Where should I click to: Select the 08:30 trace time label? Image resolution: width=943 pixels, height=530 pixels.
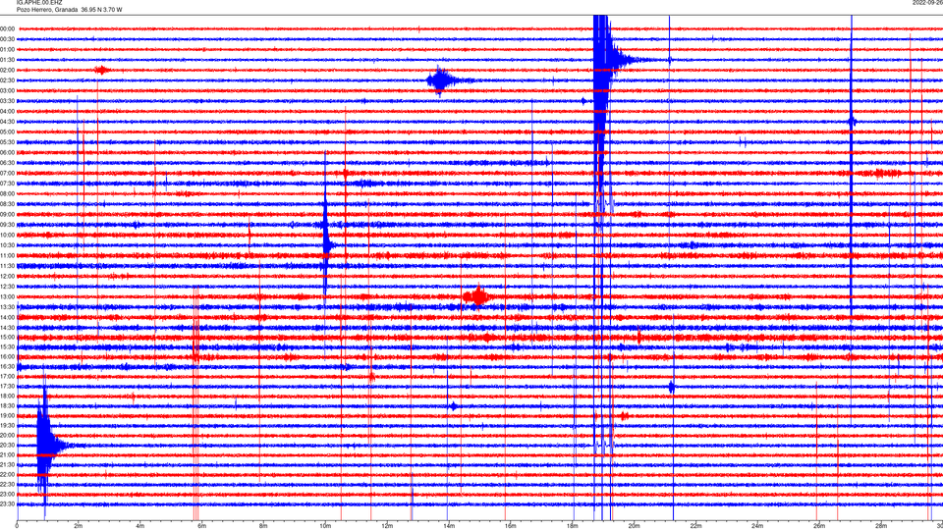(x=8, y=204)
